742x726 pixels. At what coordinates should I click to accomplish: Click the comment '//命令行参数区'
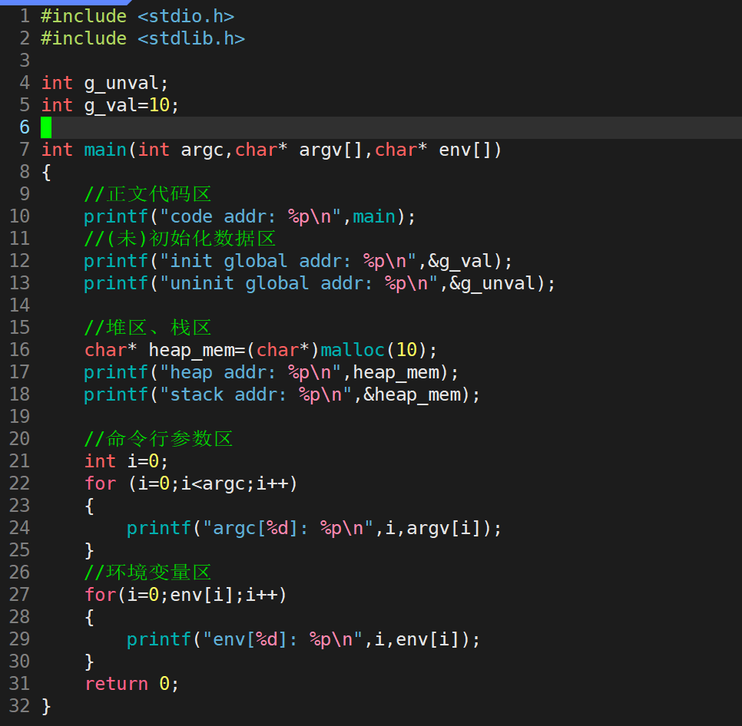tap(158, 439)
